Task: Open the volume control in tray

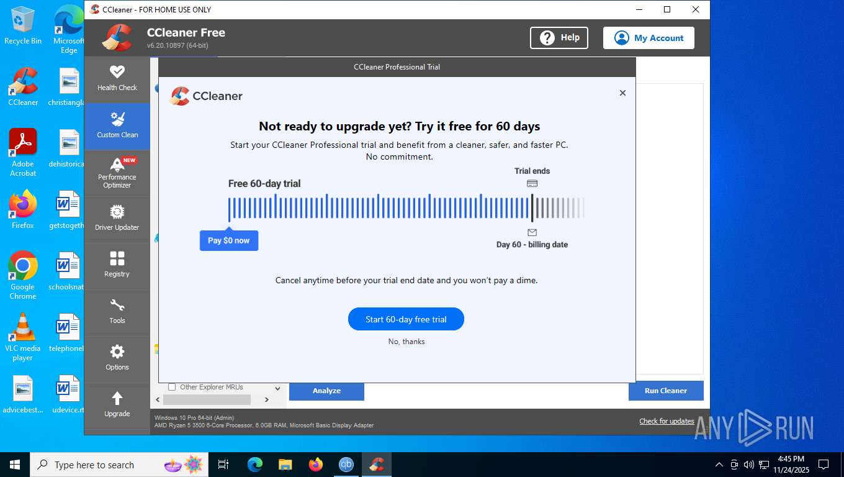Action: coord(749,465)
